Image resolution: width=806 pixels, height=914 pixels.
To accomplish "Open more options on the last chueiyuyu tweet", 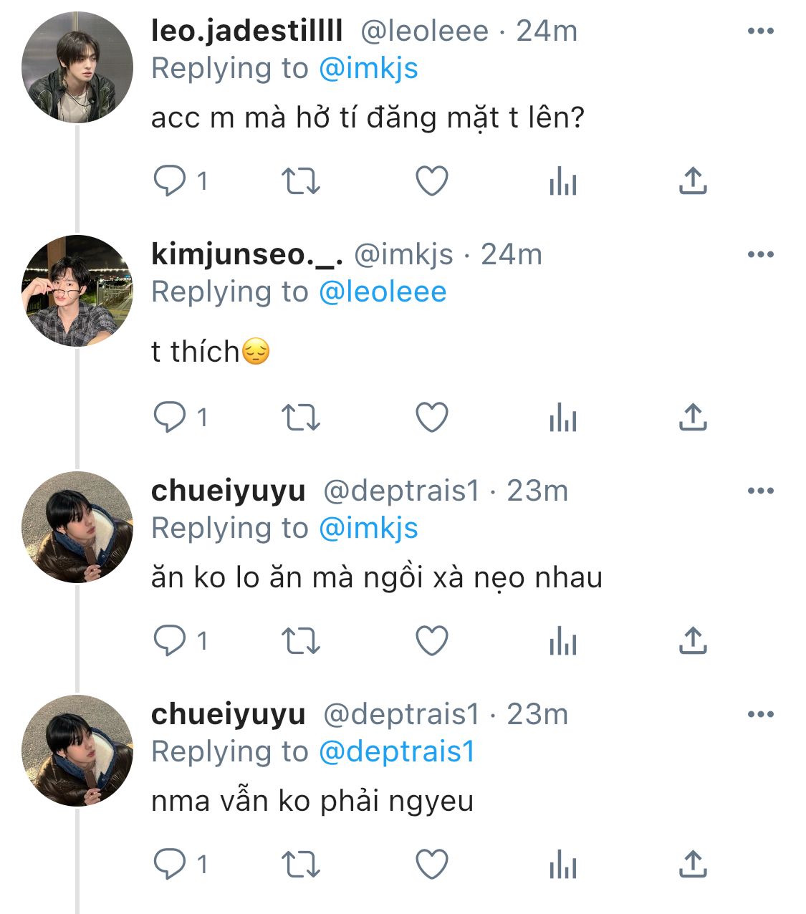I will click(760, 715).
